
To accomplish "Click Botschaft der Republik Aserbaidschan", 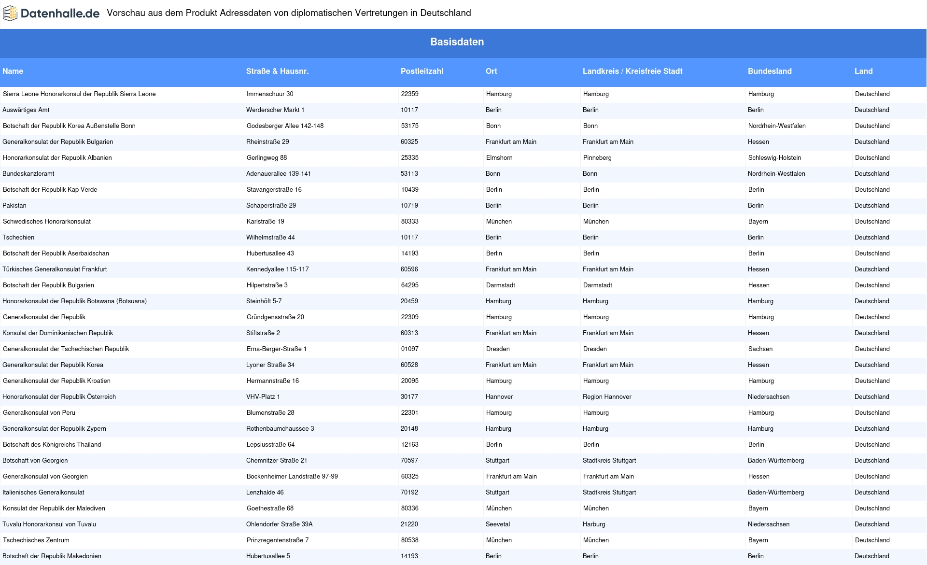I will click(56, 253).
